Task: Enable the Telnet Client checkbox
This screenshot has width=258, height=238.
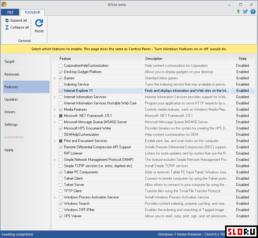Action: coord(61,178)
